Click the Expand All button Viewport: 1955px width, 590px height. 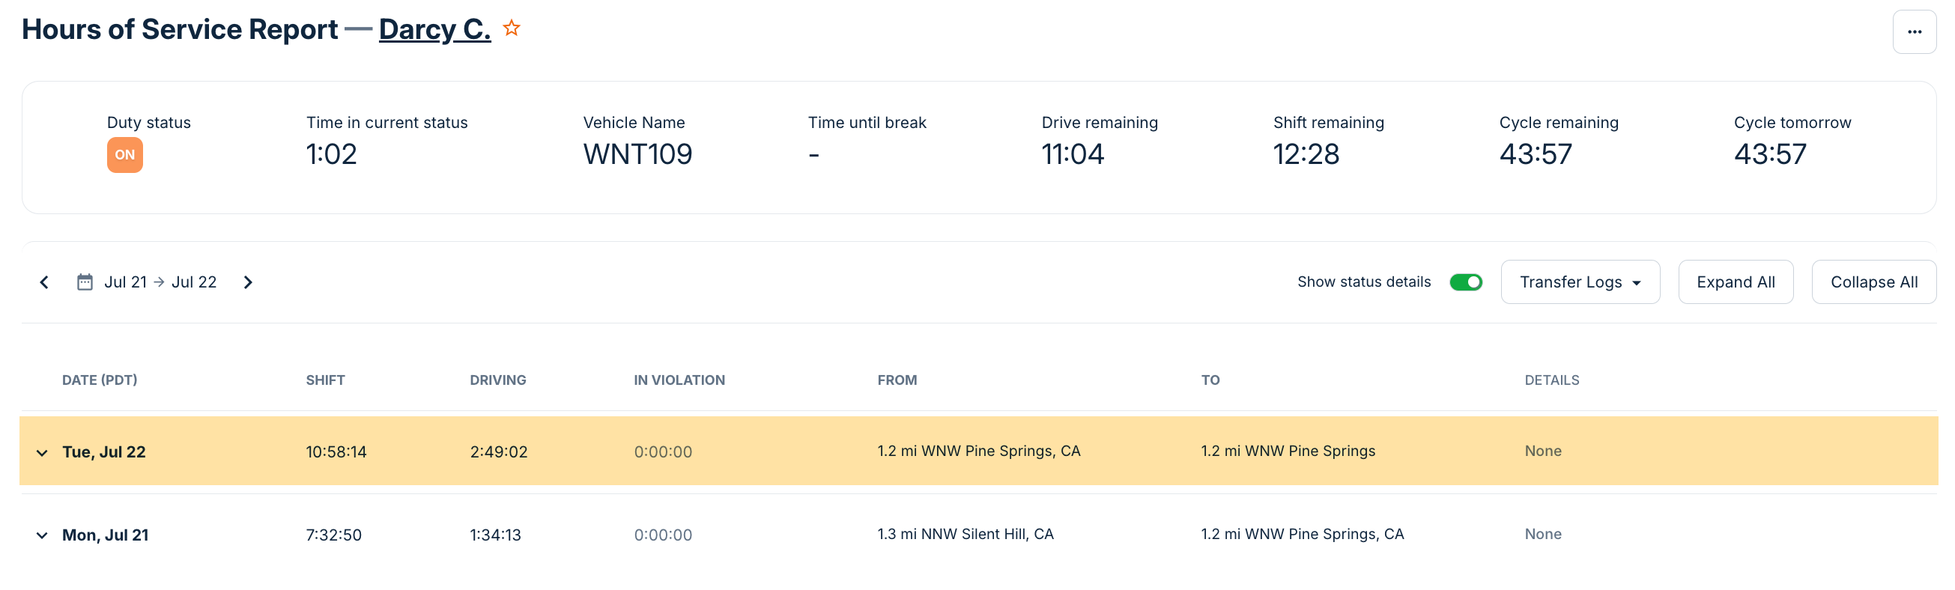click(1735, 282)
